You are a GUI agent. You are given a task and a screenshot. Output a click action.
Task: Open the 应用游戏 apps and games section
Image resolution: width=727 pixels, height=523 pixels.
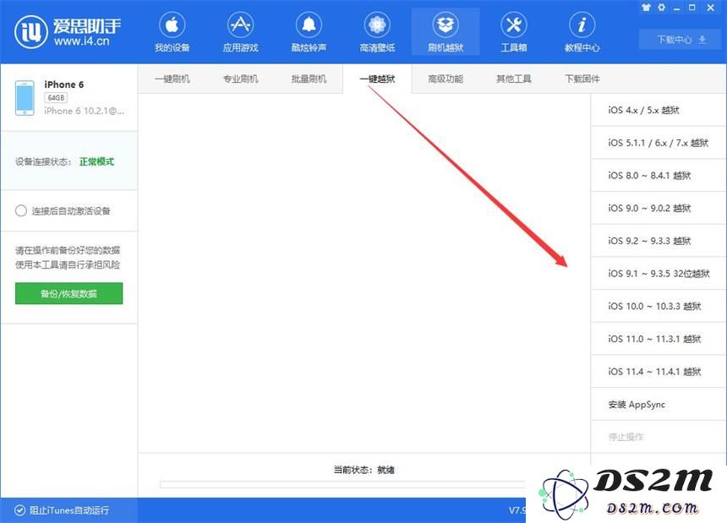click(240, 32)
